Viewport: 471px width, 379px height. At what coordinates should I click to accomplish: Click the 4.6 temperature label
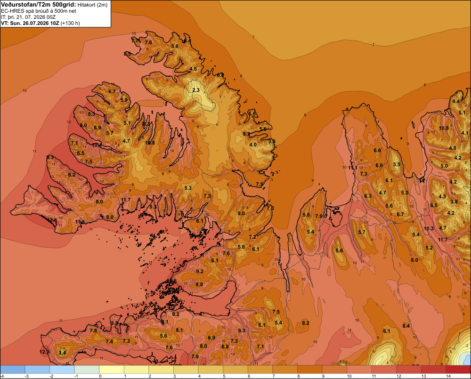pyautogui.click(x=193, y=69)
